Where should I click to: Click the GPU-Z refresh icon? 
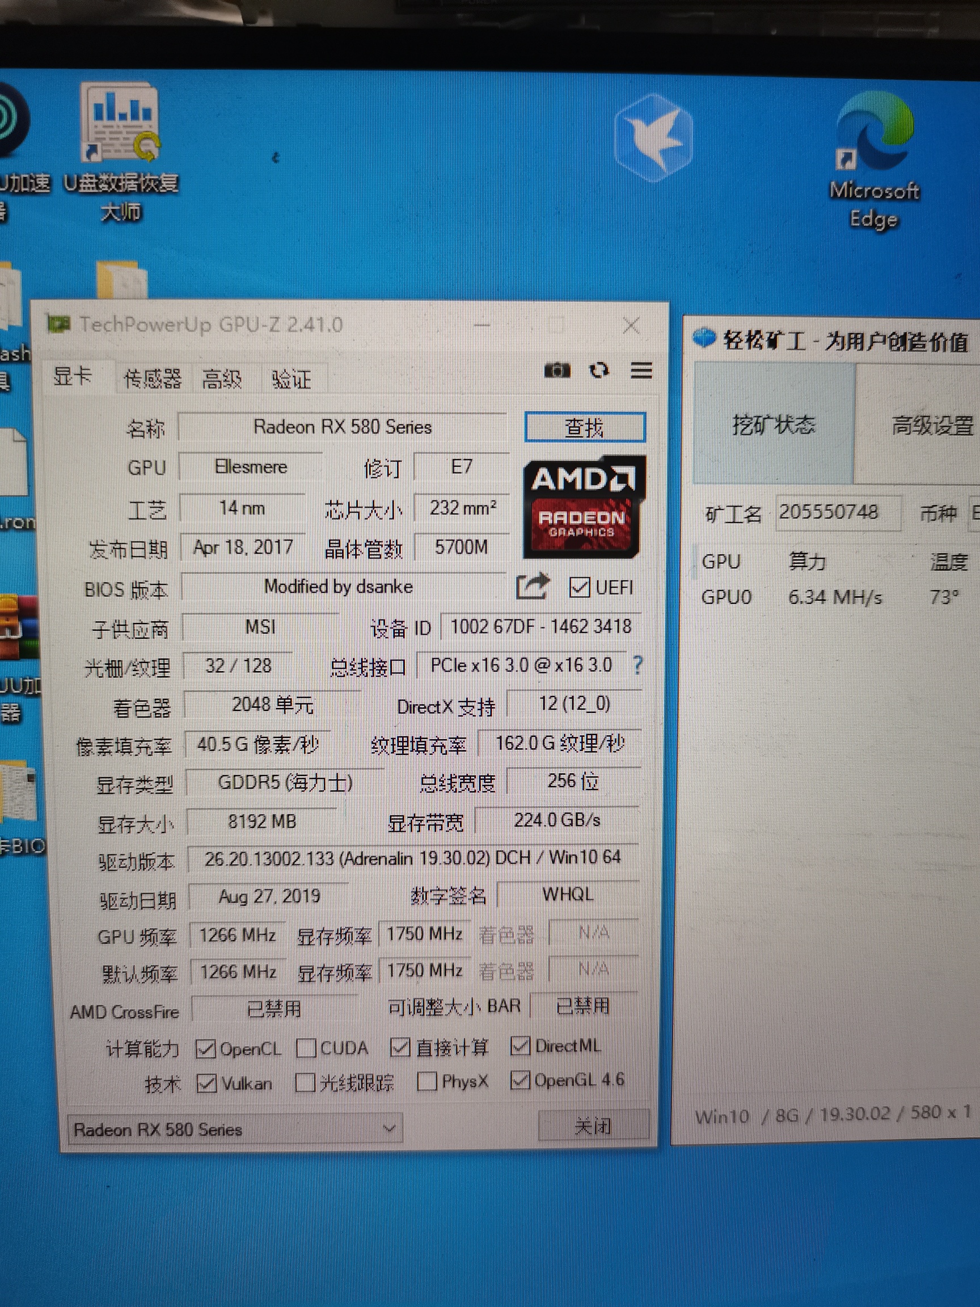click(599, 370)
